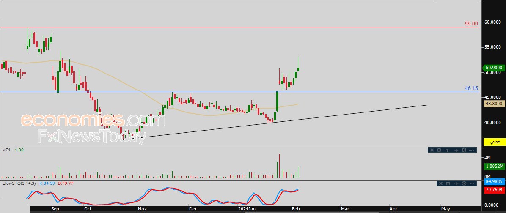The width and height of the screenshot is (506, 213).
Task: Move the VOL panel down
Action: click(456, 150)
